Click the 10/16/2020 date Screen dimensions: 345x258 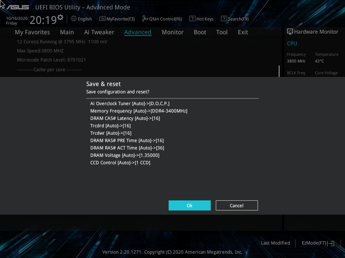point(17,18)
